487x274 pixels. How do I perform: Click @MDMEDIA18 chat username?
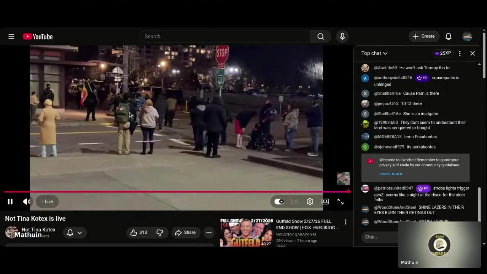(x=388, y=137)
